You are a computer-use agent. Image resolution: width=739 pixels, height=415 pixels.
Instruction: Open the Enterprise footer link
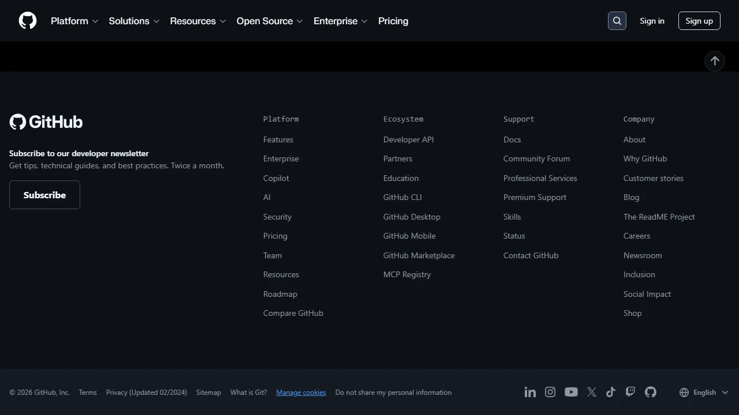click(281, 159)
